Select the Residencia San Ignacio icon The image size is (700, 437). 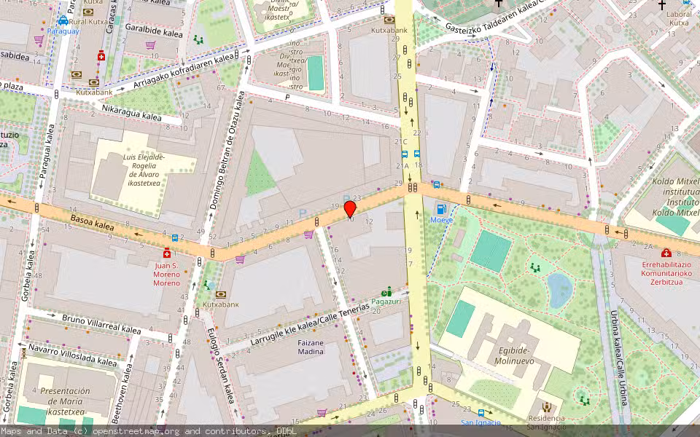(546, 407)
